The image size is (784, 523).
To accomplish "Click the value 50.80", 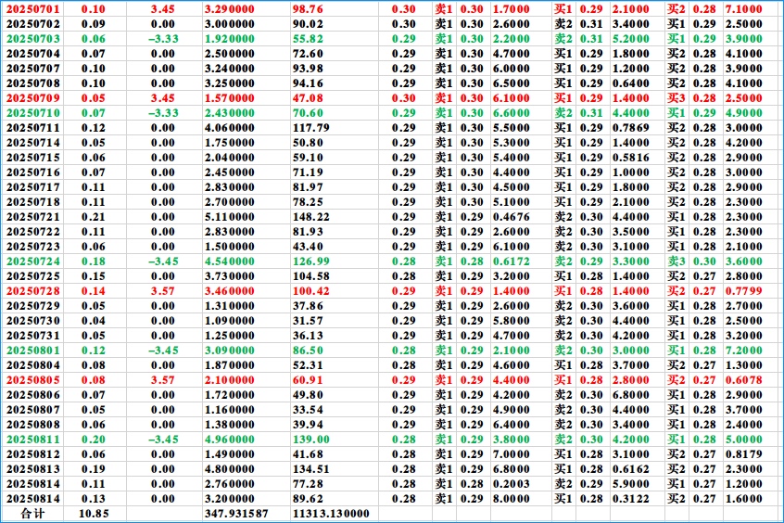I will point(308,143).
